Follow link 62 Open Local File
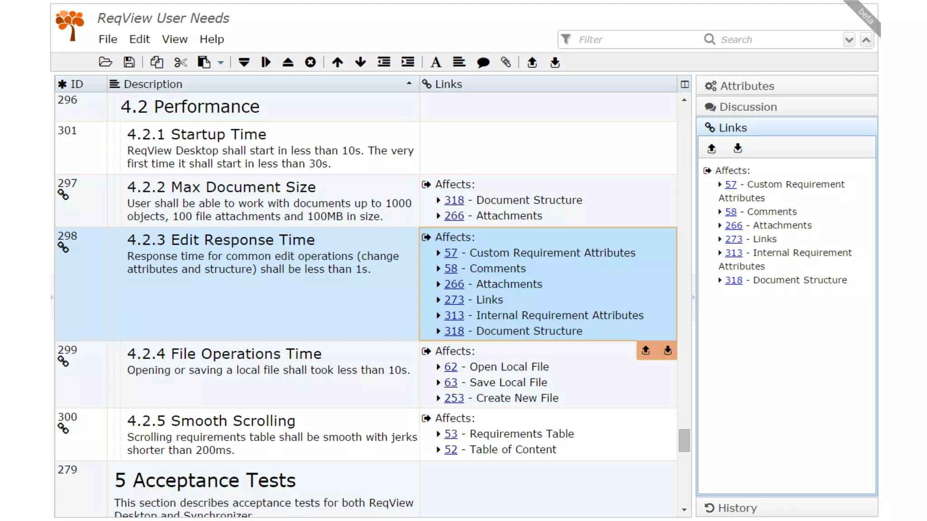The width and height of the screenshot is (927, 521). [450, 367]
